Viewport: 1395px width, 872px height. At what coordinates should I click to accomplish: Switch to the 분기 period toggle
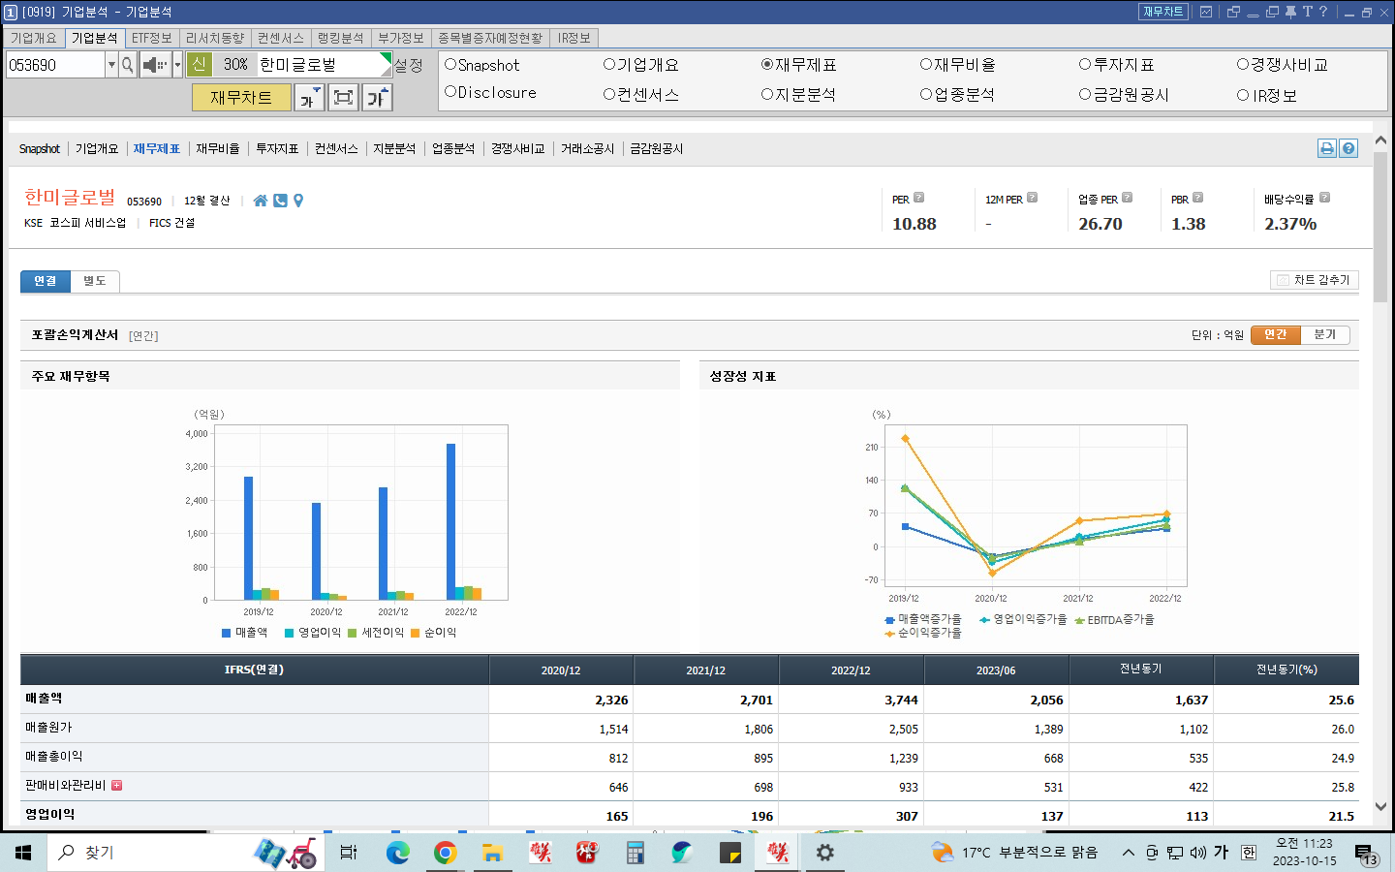(x=1325, y=334)
